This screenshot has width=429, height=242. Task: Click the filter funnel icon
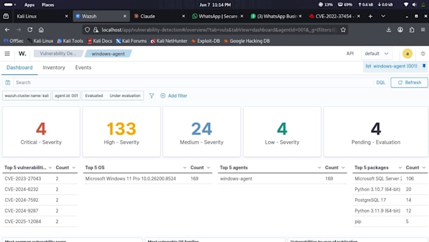pyautogui.click(x=151, y=96)
